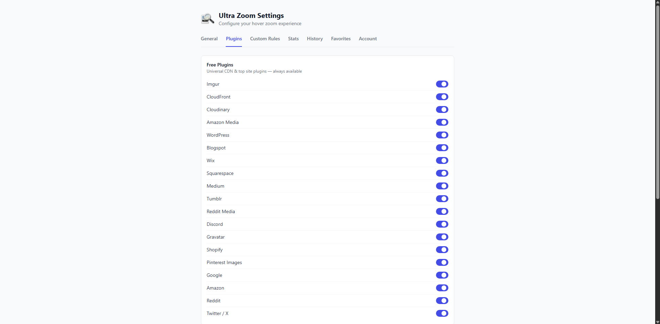This screenshot has height=324, width=660.
Task: Toggle the Wix plugin switch
Action: [442, 160]
